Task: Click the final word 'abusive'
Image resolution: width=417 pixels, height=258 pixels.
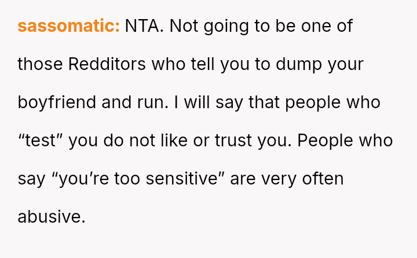Action: (x=51, y=217)
